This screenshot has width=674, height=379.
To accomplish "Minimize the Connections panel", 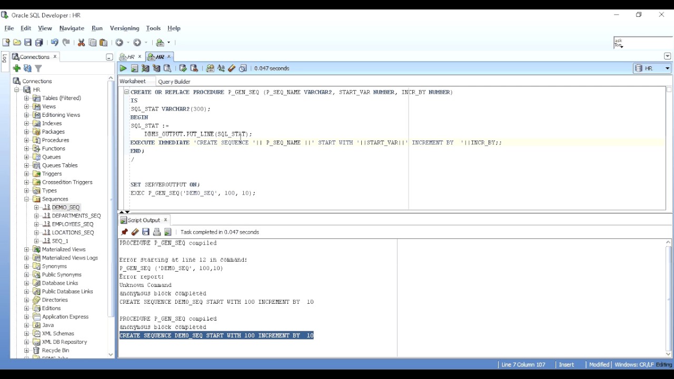I will pos(109,57).
